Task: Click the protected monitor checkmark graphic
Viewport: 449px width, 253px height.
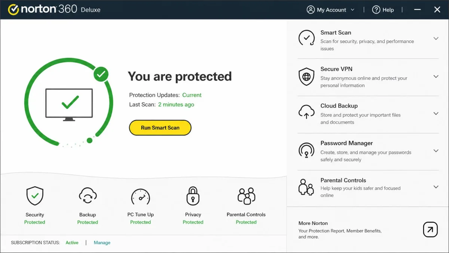Action: (69, 105)
